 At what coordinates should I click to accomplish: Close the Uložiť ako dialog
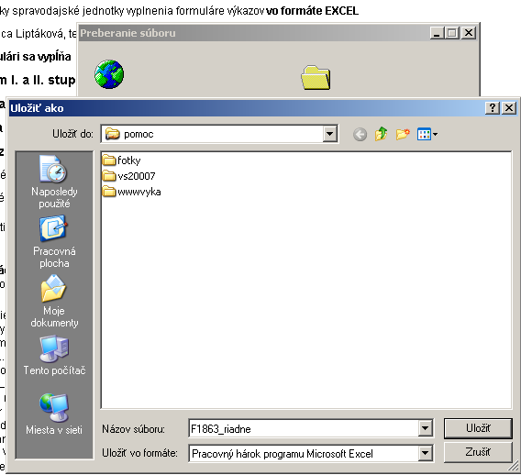pos(509,108)
